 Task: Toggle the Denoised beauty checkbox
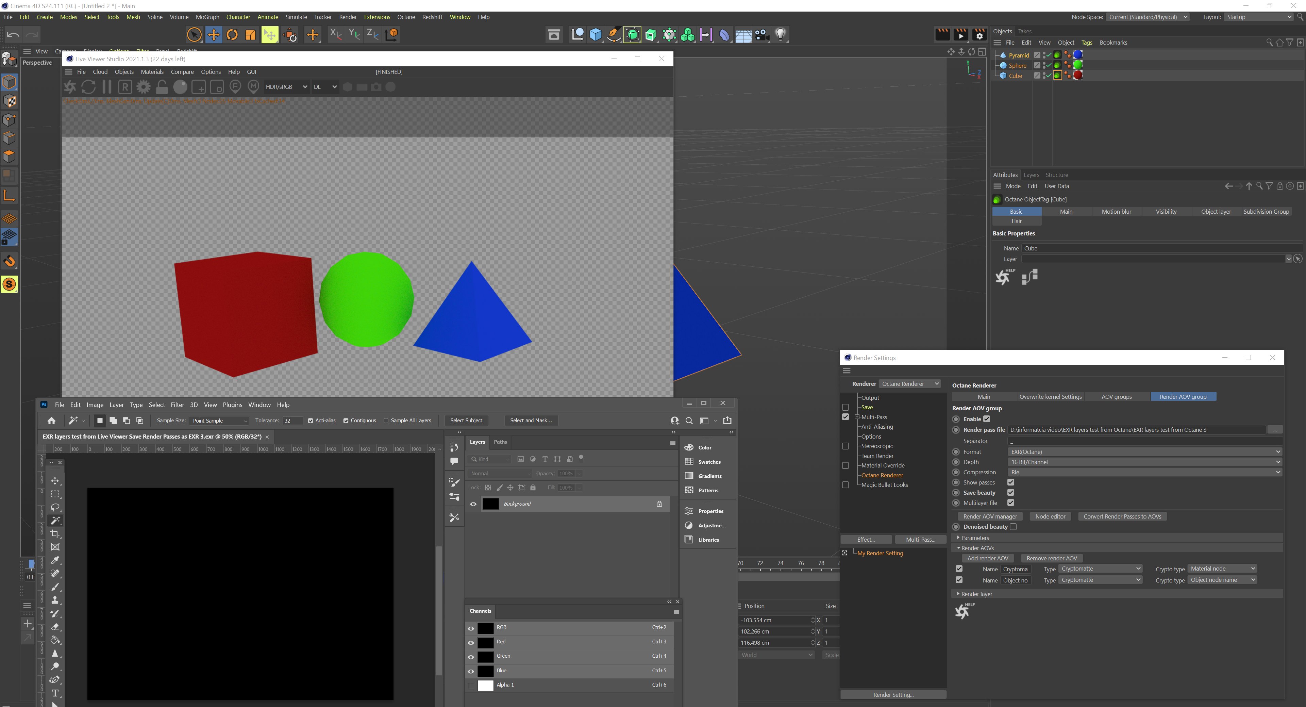(x=1013, y=526)
